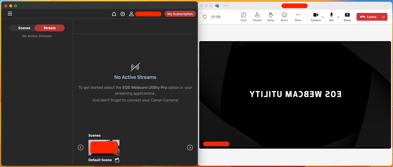
Task: Mute or unmute the Mic
Action: click(332, 17)
